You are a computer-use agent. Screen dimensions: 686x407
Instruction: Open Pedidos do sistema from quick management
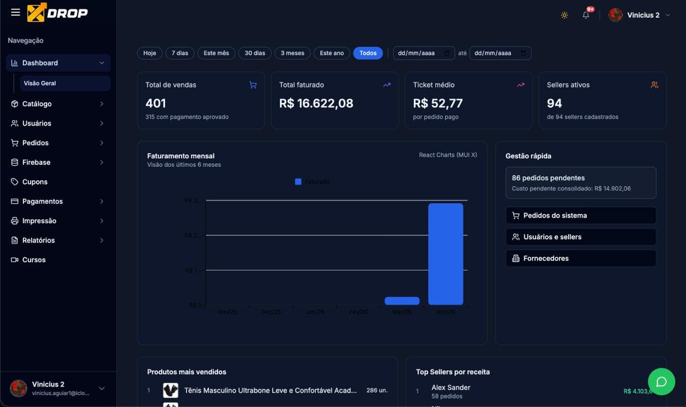[581, 215]
